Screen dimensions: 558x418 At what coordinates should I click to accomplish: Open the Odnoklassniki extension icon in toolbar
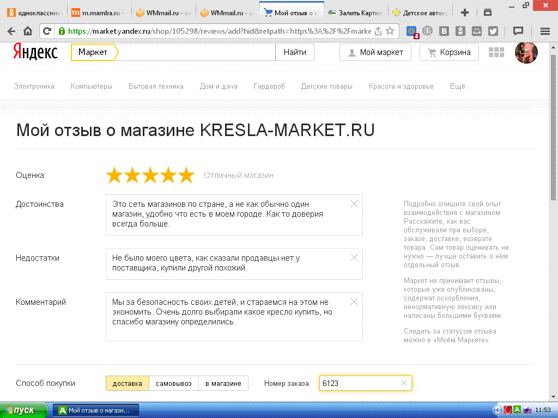(460, 31)
